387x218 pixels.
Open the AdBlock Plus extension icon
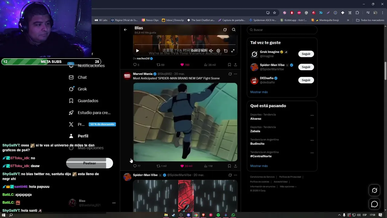pyautogui.click(x=299, y=13)
